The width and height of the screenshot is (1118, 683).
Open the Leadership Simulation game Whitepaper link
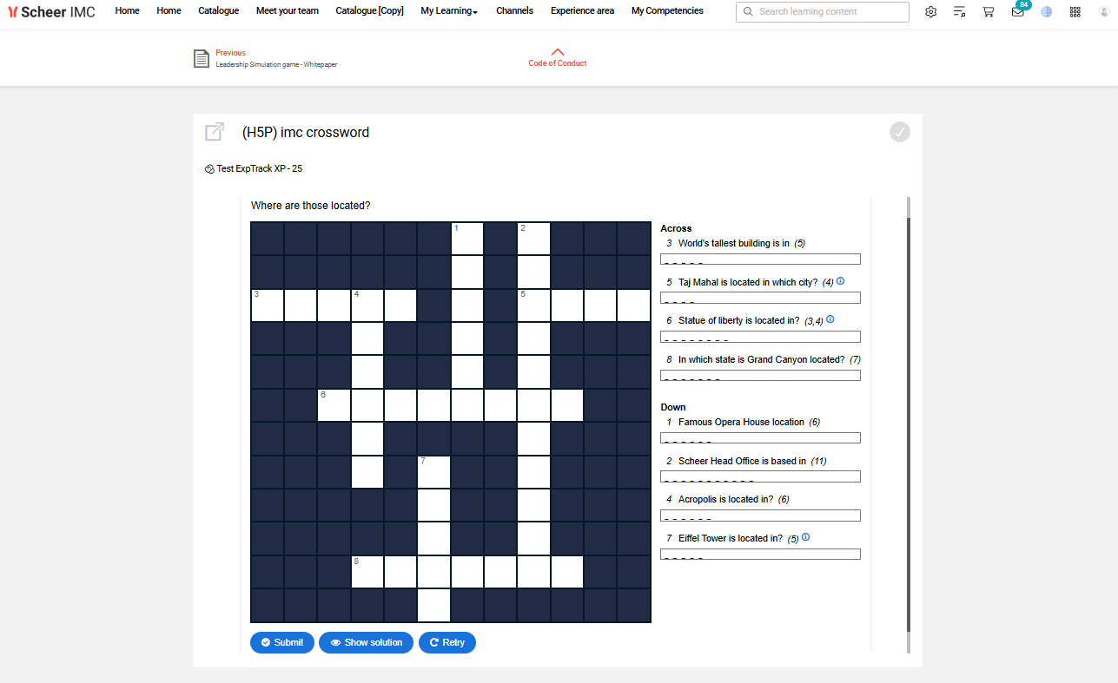[x=275, y=64]
